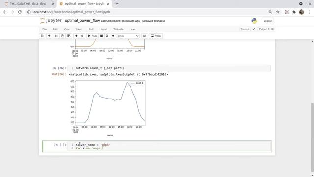Click the Load 1 plot legend
The image size is (314, 177).
[137, 83]
